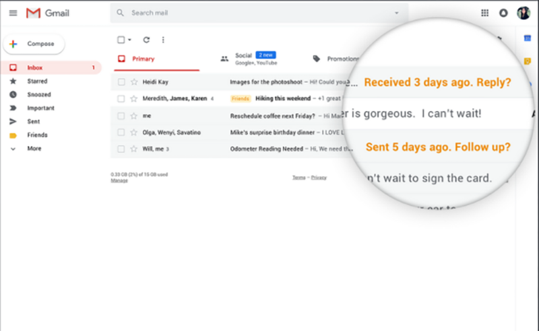Expand the More labels chevron

(13, 149)
